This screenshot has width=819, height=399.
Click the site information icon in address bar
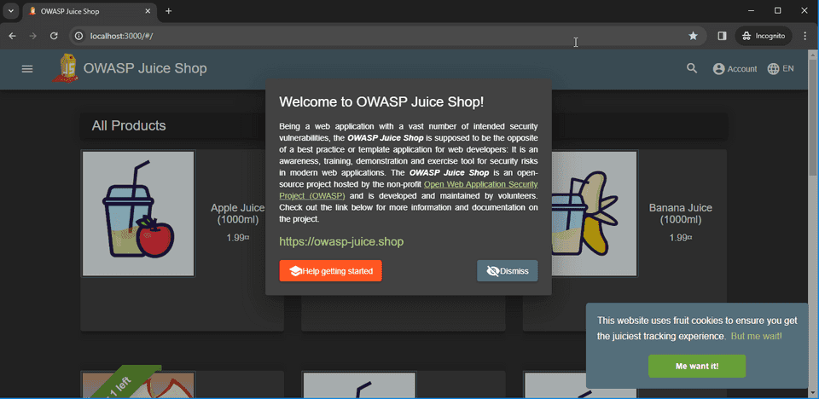[78, 36]
